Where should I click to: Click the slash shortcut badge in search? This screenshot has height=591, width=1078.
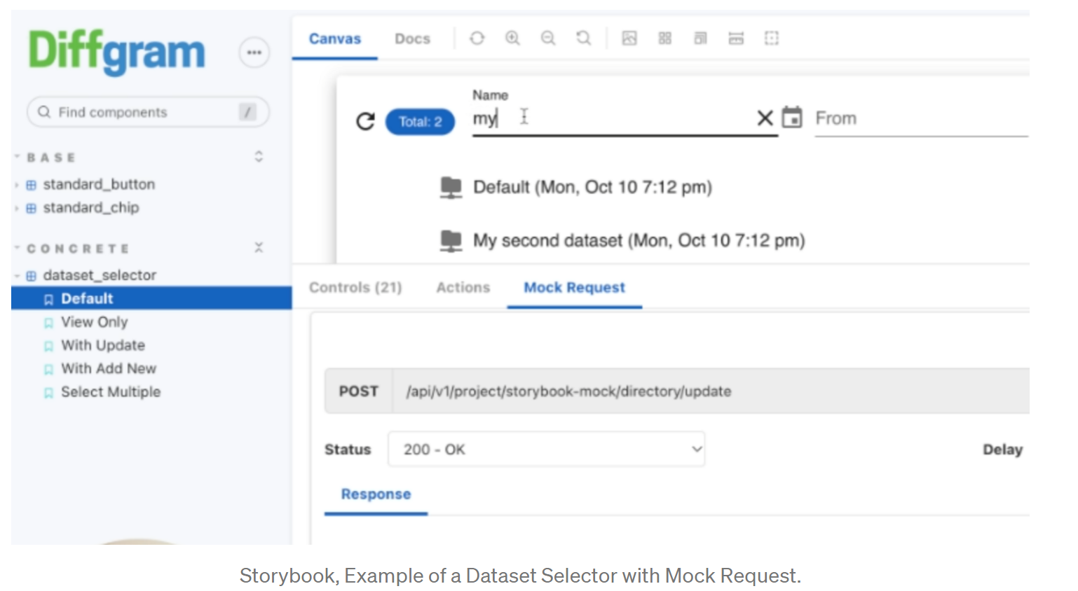247,112
